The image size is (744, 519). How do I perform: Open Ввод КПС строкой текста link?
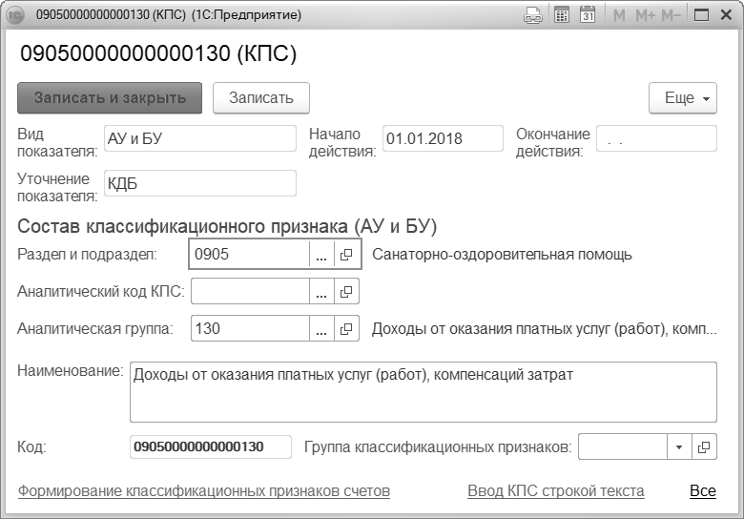(x=556, y=490)
